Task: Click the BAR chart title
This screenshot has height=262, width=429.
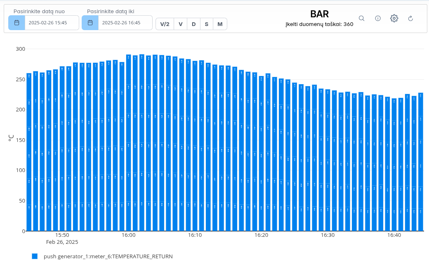Action: click(x=319, y=14)
